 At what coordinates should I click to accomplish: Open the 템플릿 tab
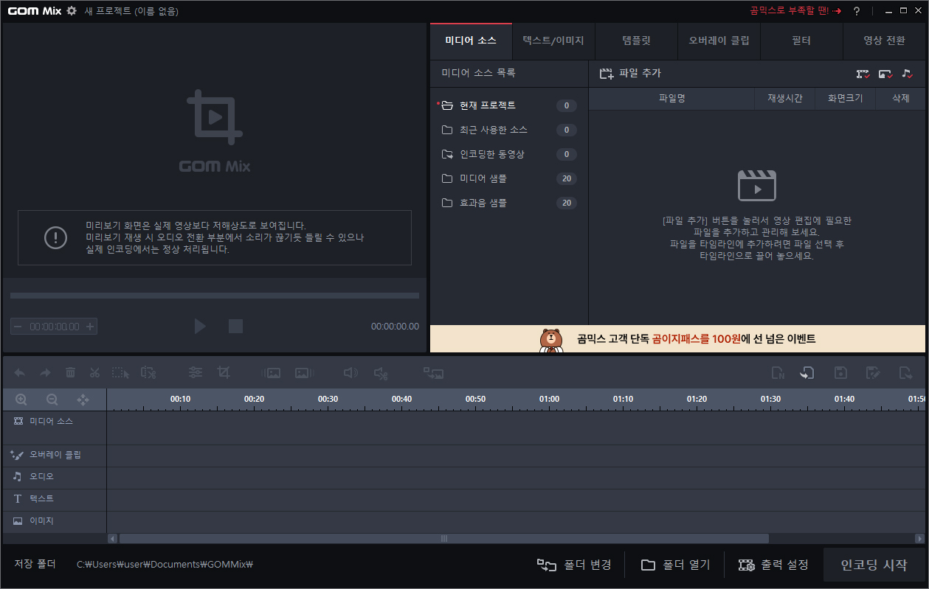click(x=636, y=41)
